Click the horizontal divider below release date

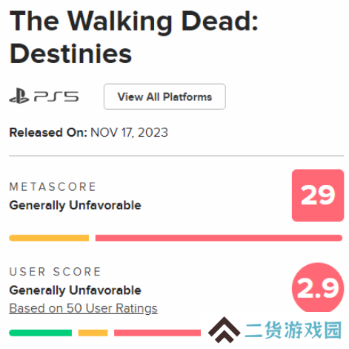coord(176,156)
